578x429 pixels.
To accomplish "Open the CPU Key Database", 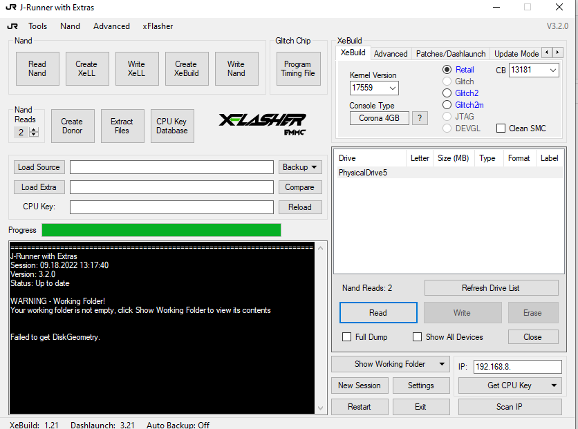I will (x=172, y=126).
